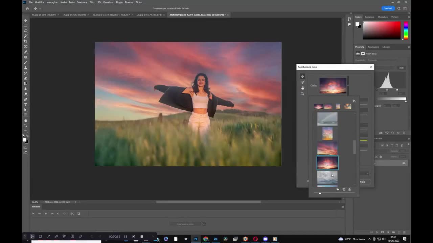Open the Immagine menu
Screen dimensions: 433x243
[x=52, y=2]
